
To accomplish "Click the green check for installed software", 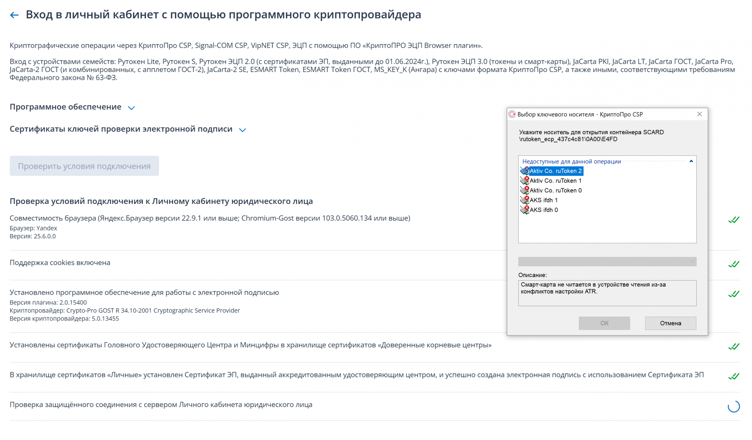I will (x=734, y=294).
